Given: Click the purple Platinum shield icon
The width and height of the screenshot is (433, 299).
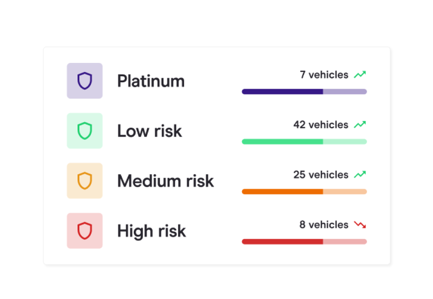Looking at the screenshot, I should [x=85, y=81].
